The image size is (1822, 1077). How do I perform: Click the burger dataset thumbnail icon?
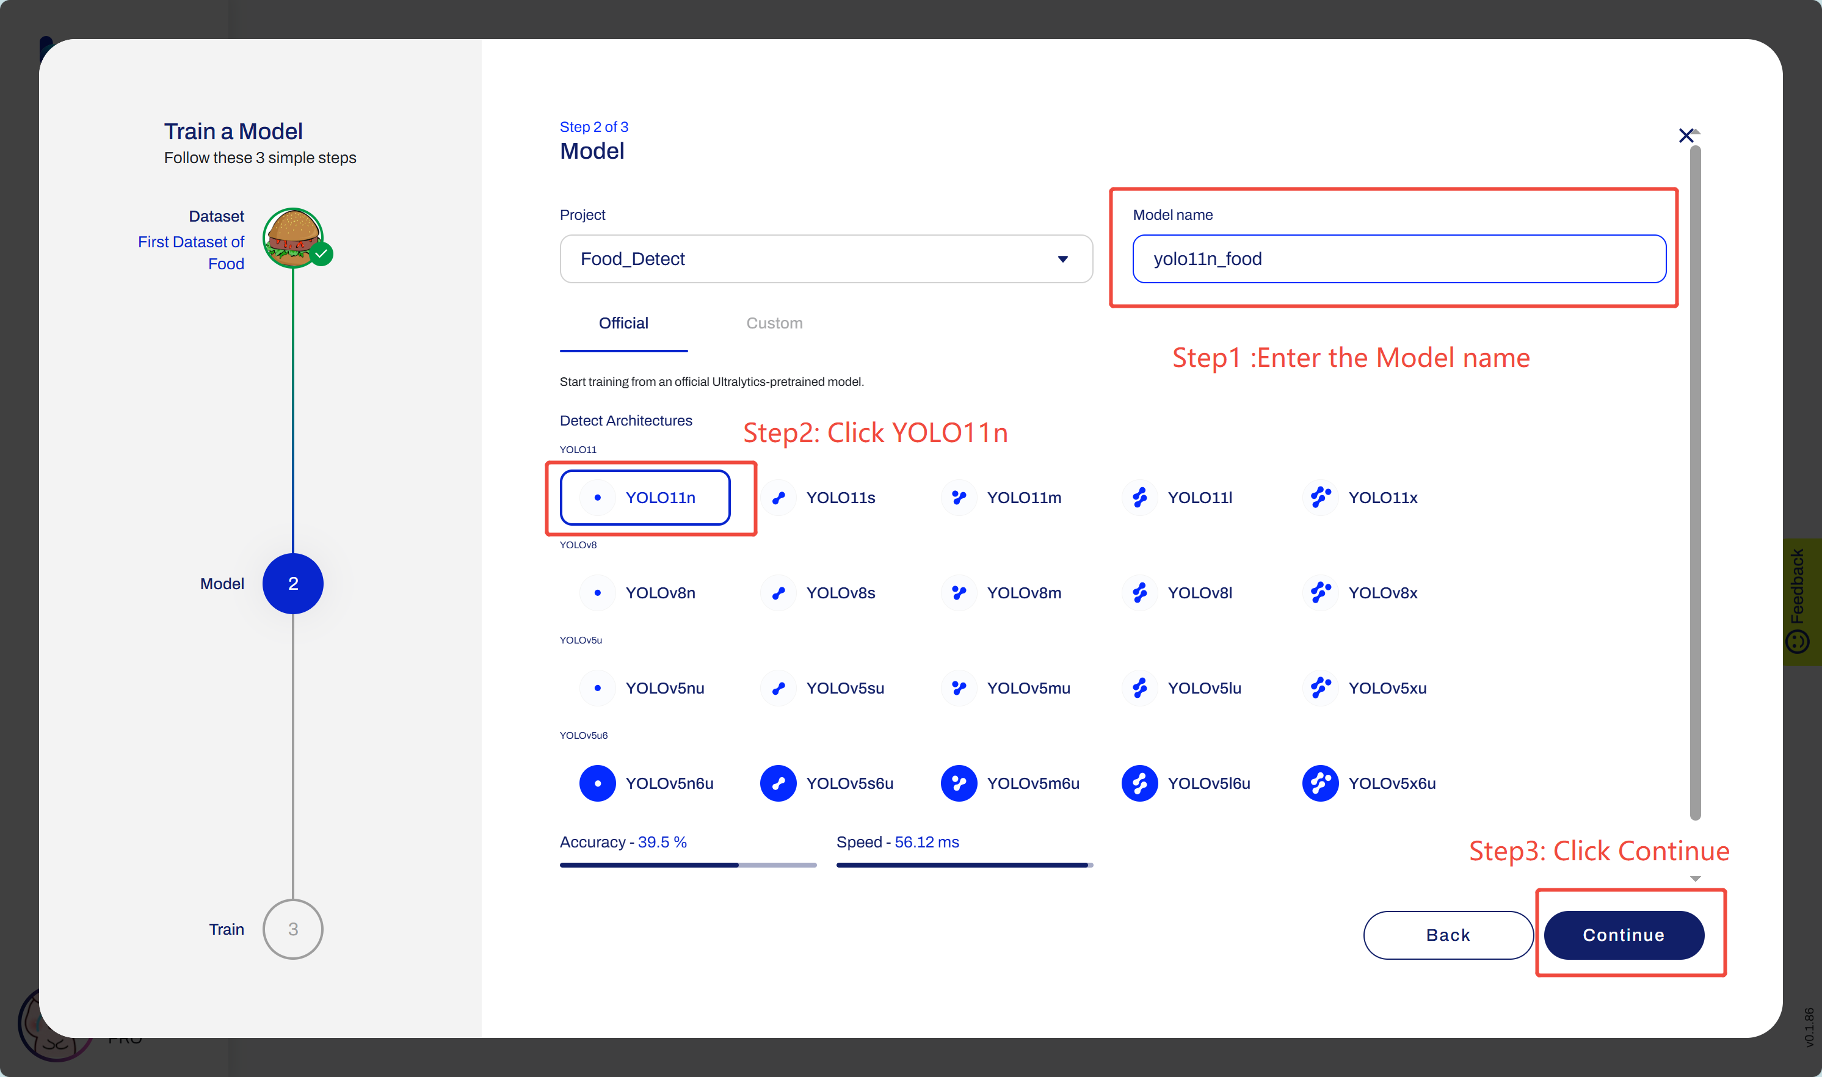pos(293,238)
